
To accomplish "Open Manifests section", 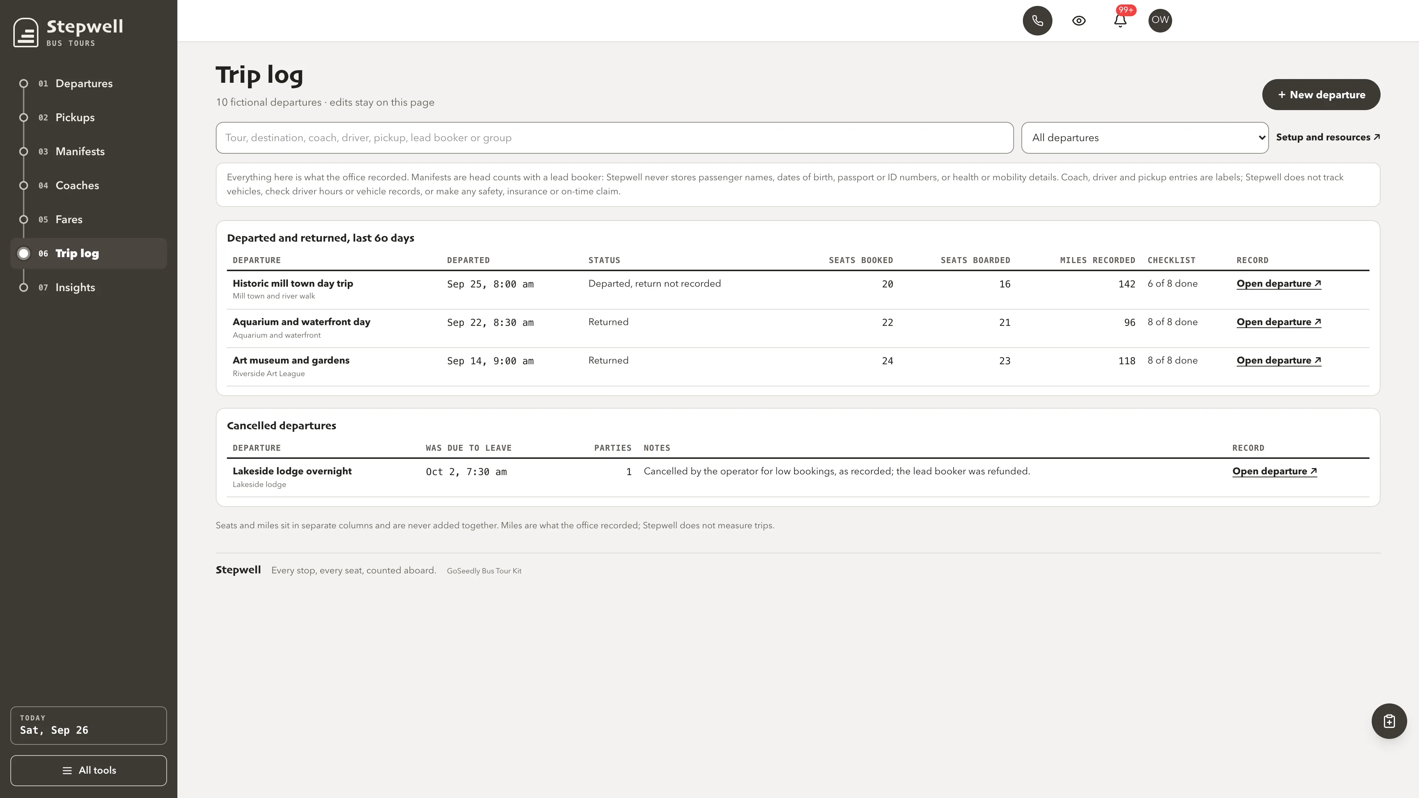I will 89,151.
